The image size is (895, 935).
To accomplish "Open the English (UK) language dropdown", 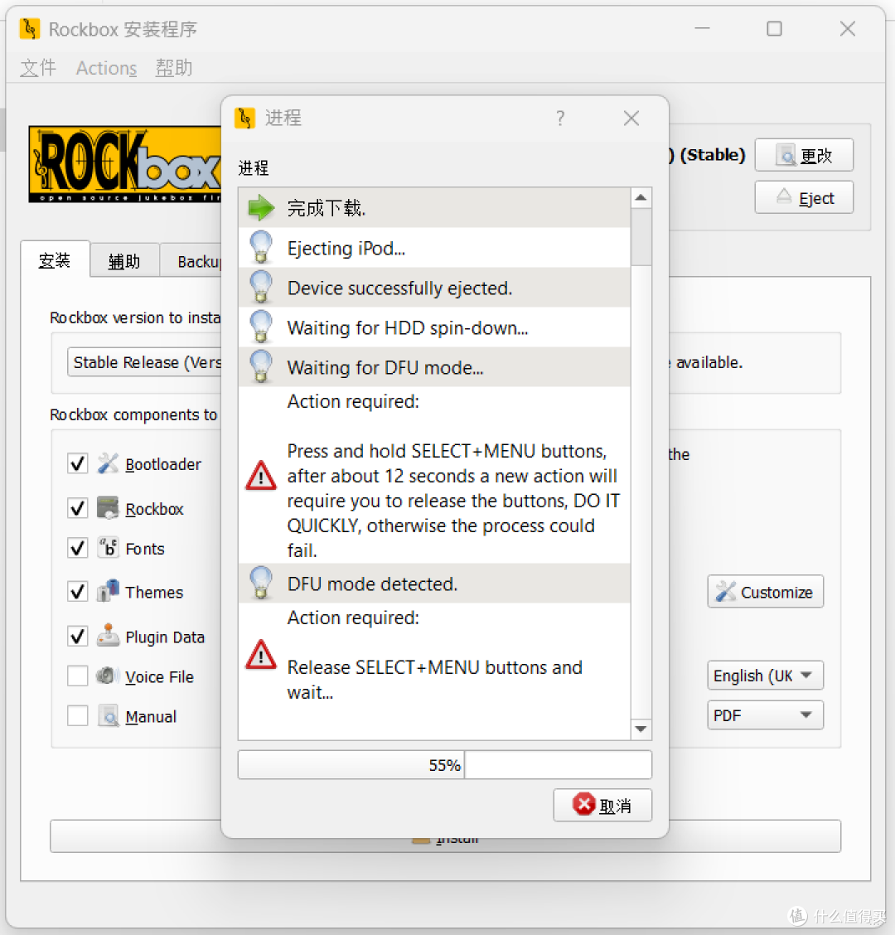I will [764, 676].
